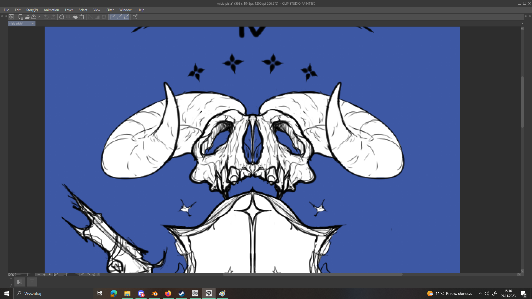Screen dimensions: 532x299
Task: Open the Edit menu
Action: click(18, 10)
